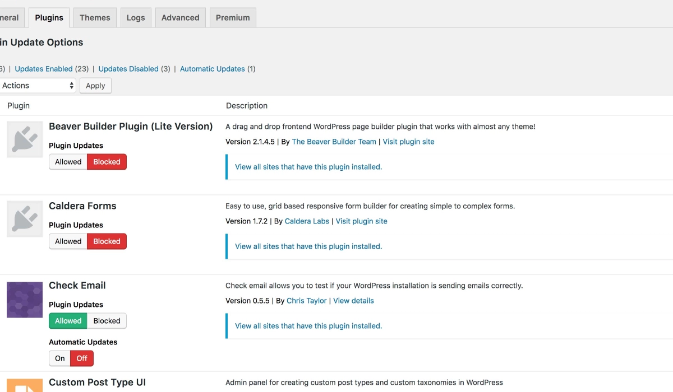Image resolution: width=673 pixels, height=392 pixels.
Task: Switch to the Premium tab
Action: point(233,17)
